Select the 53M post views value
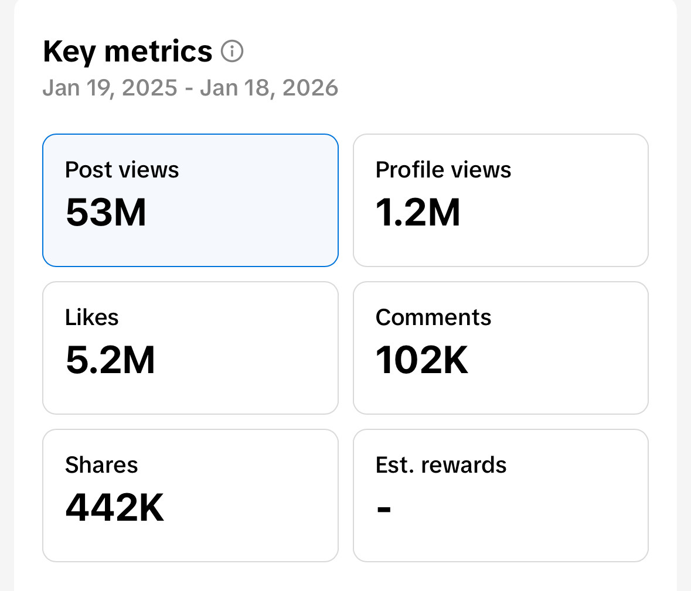The width and height of the screenshot is (691, 591). pos(106,214)
